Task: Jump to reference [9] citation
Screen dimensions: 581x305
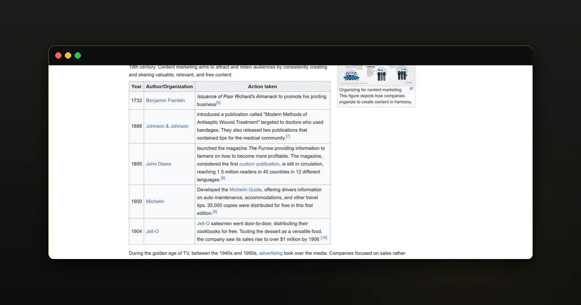Action: (x=215, y=212)
